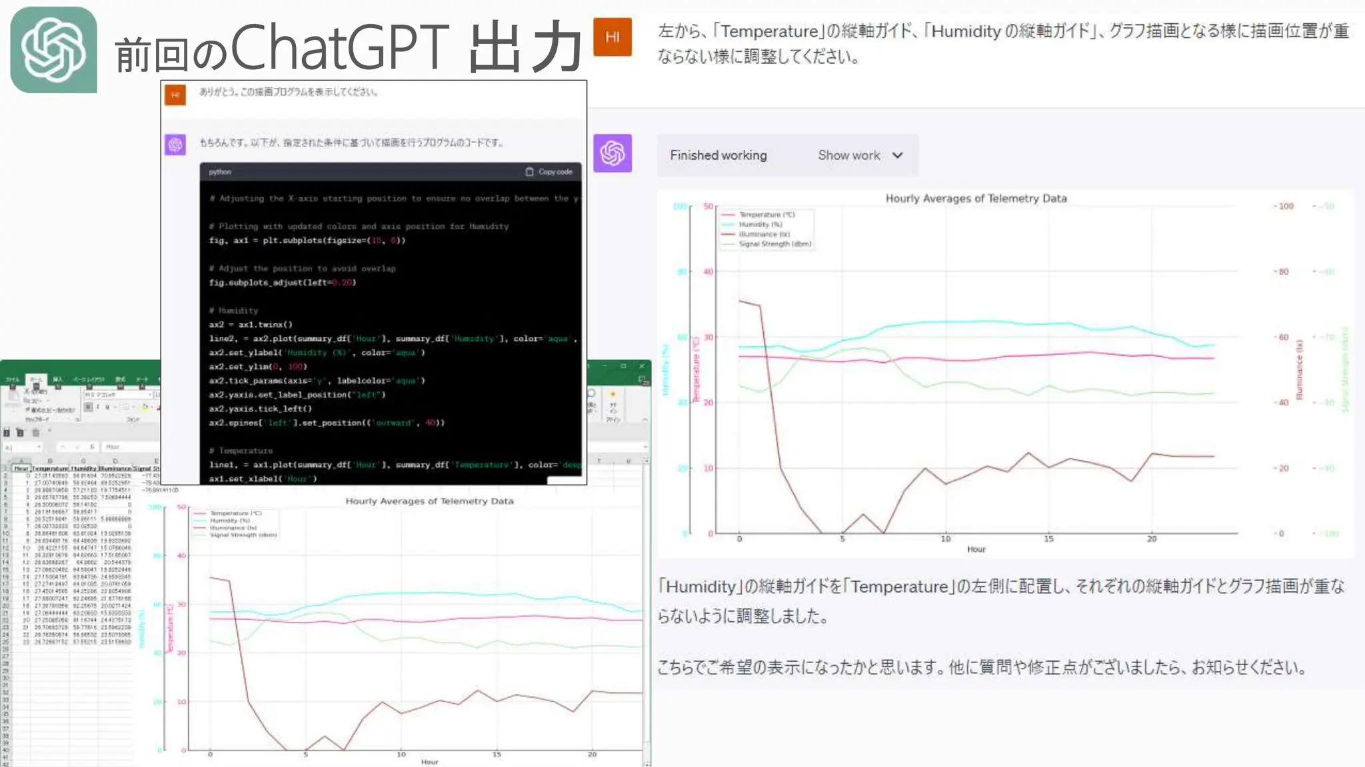Click the purple ChatGPT avatar beside Finished working
This screenshot has height=767, width=1365.
pos(612,154)
